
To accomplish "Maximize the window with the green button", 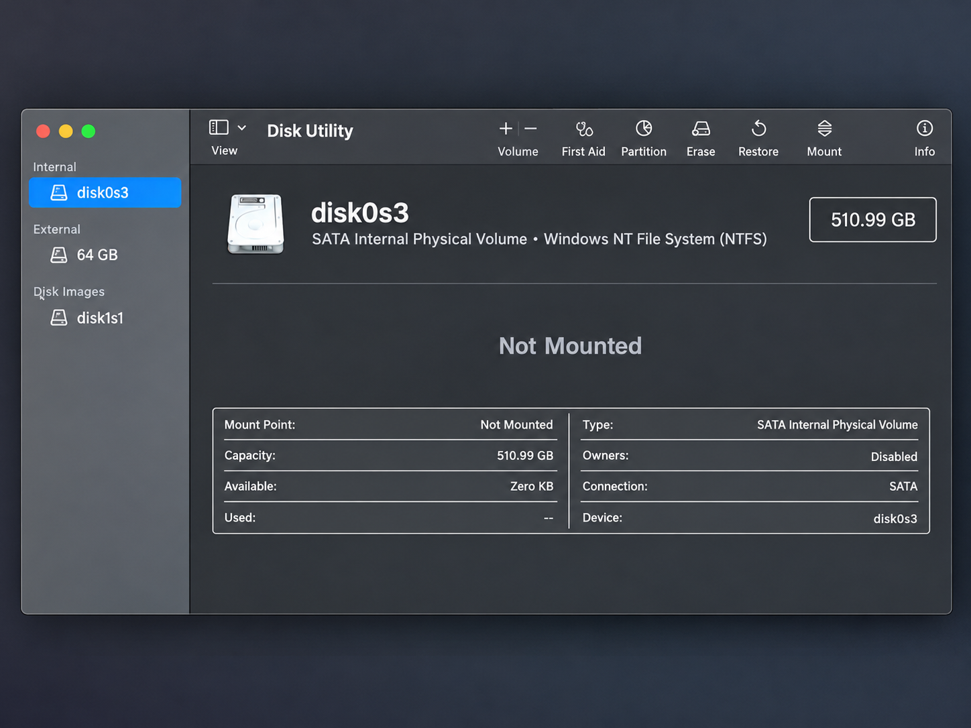I will point(89,131).
